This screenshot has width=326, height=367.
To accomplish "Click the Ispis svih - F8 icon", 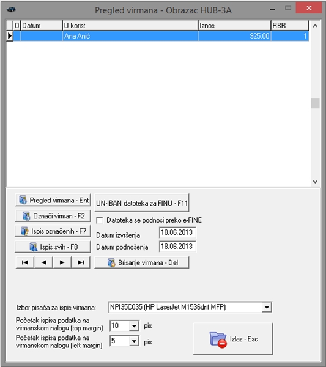I will 33,247.
